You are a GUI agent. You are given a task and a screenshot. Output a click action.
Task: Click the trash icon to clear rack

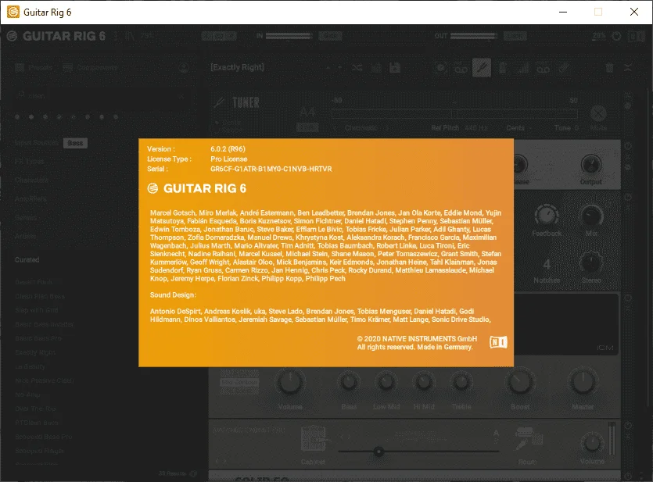609,68
